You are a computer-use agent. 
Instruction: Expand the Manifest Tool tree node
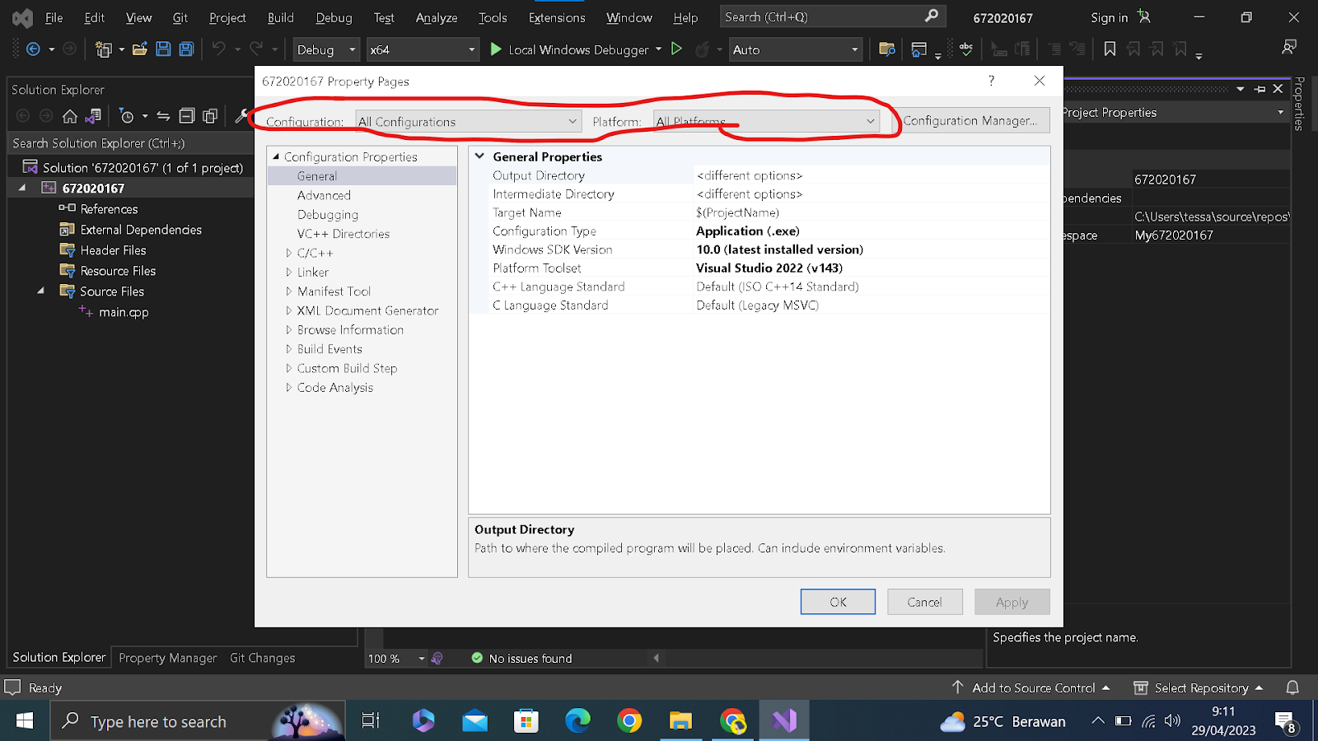coord(288,291)
